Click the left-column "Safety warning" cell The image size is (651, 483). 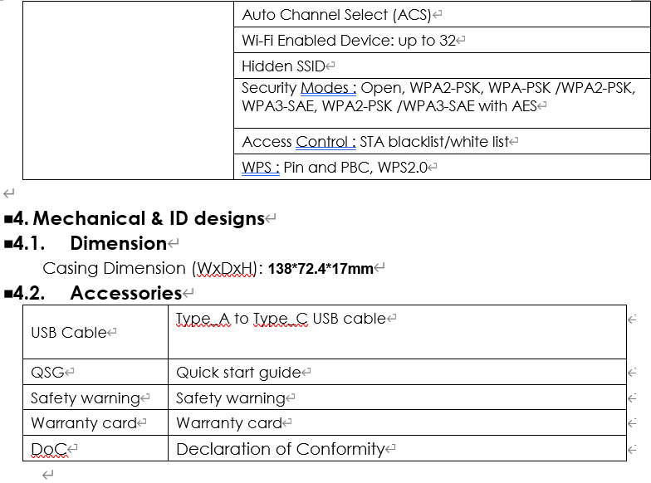click(x=85, y=398)
